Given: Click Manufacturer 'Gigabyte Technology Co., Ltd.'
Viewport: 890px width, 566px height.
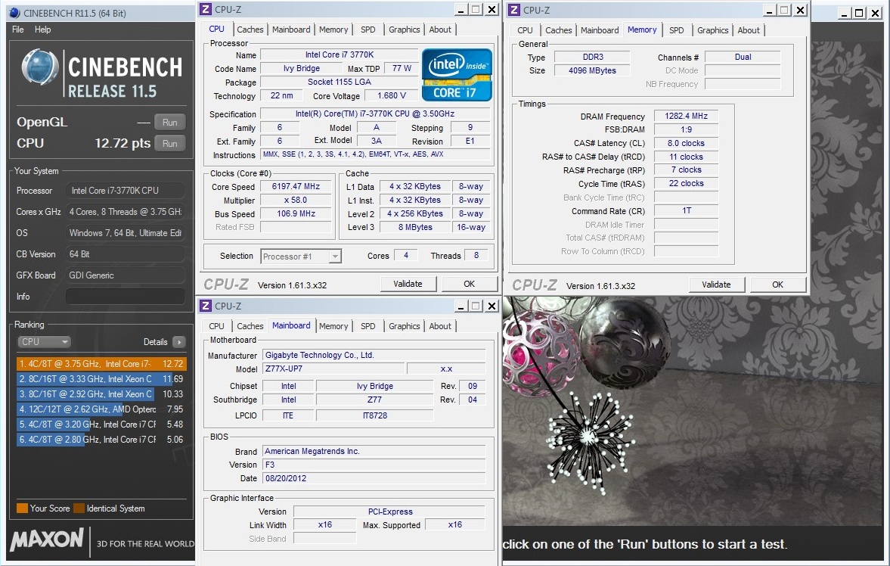Looking at the screenshot, I should [x=374, y=355].
